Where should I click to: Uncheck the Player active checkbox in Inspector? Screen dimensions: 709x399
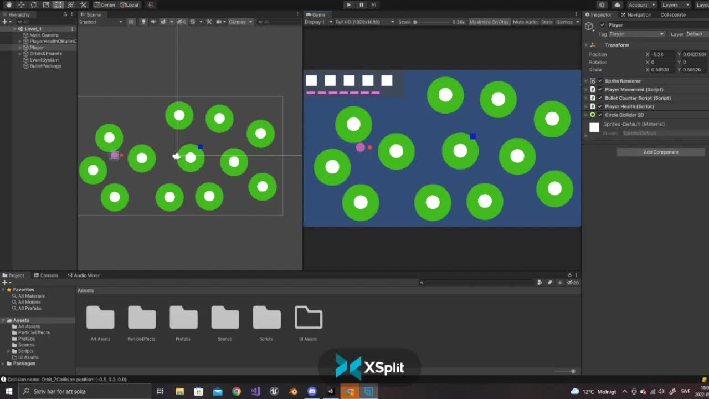click(x=602, y=24)
